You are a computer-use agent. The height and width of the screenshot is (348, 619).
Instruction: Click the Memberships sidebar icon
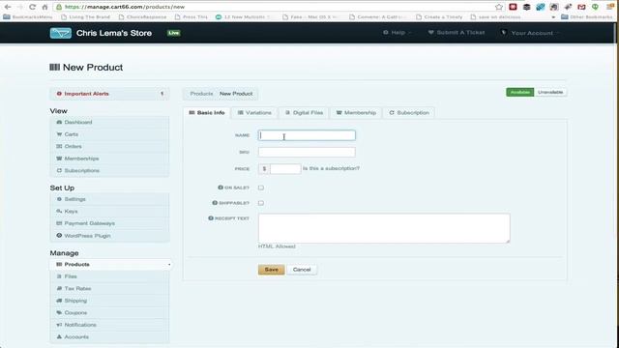pyautogui.click(x=59, y=159)
